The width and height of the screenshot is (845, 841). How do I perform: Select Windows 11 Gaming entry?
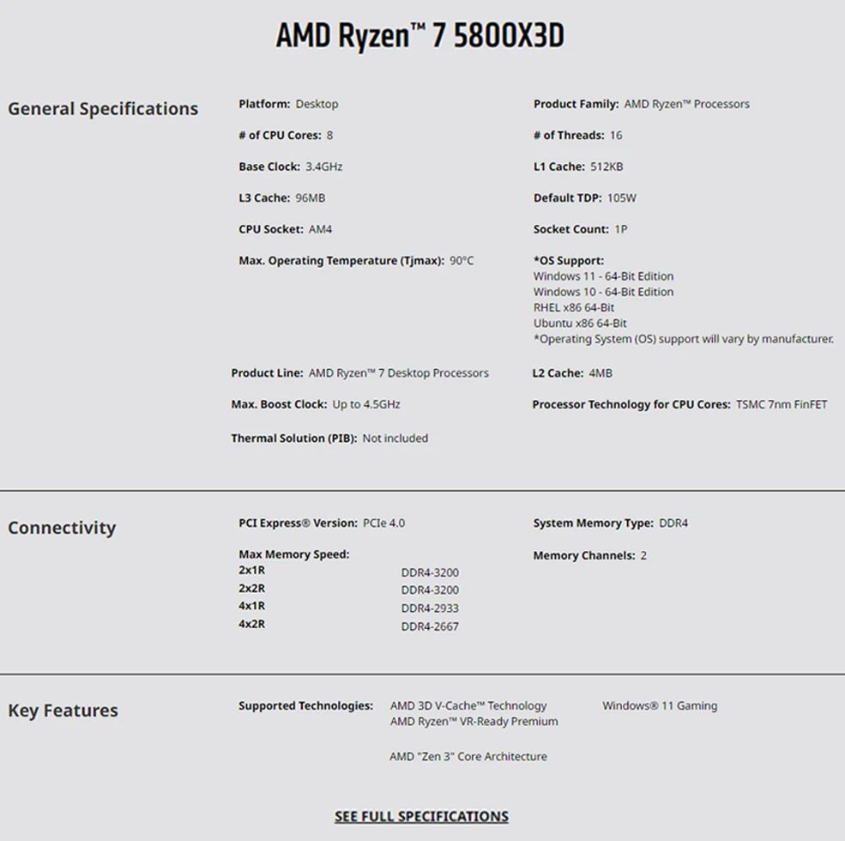pyautogui.click(x=660, y=705)
